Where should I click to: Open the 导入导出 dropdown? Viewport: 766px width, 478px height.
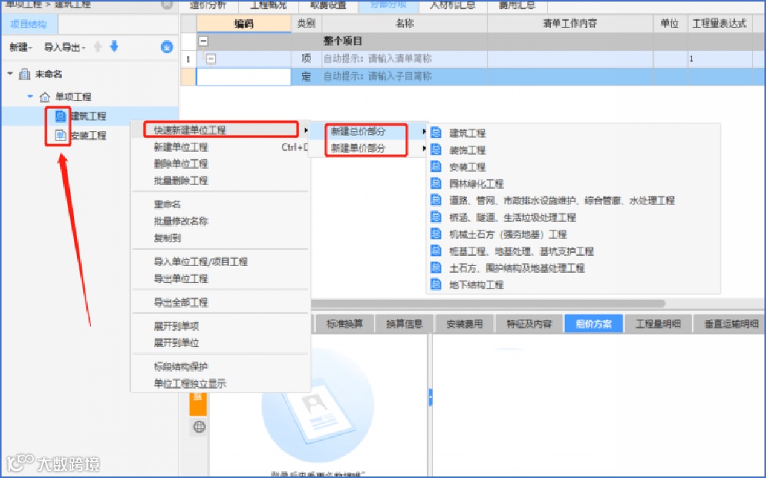point(65,47)
